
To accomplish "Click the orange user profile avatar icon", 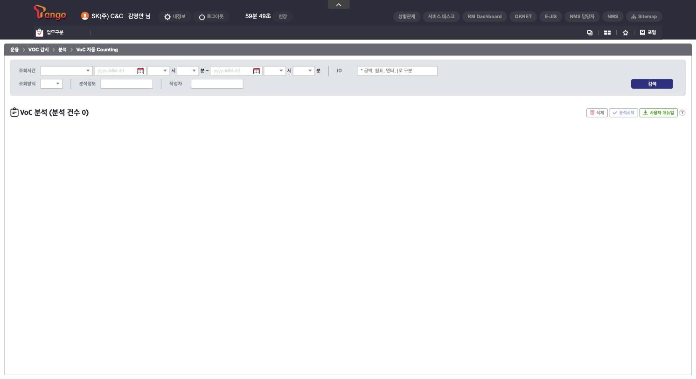I will 84,16.
